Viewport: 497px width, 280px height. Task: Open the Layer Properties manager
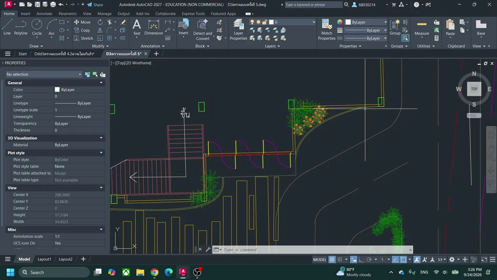238,30
